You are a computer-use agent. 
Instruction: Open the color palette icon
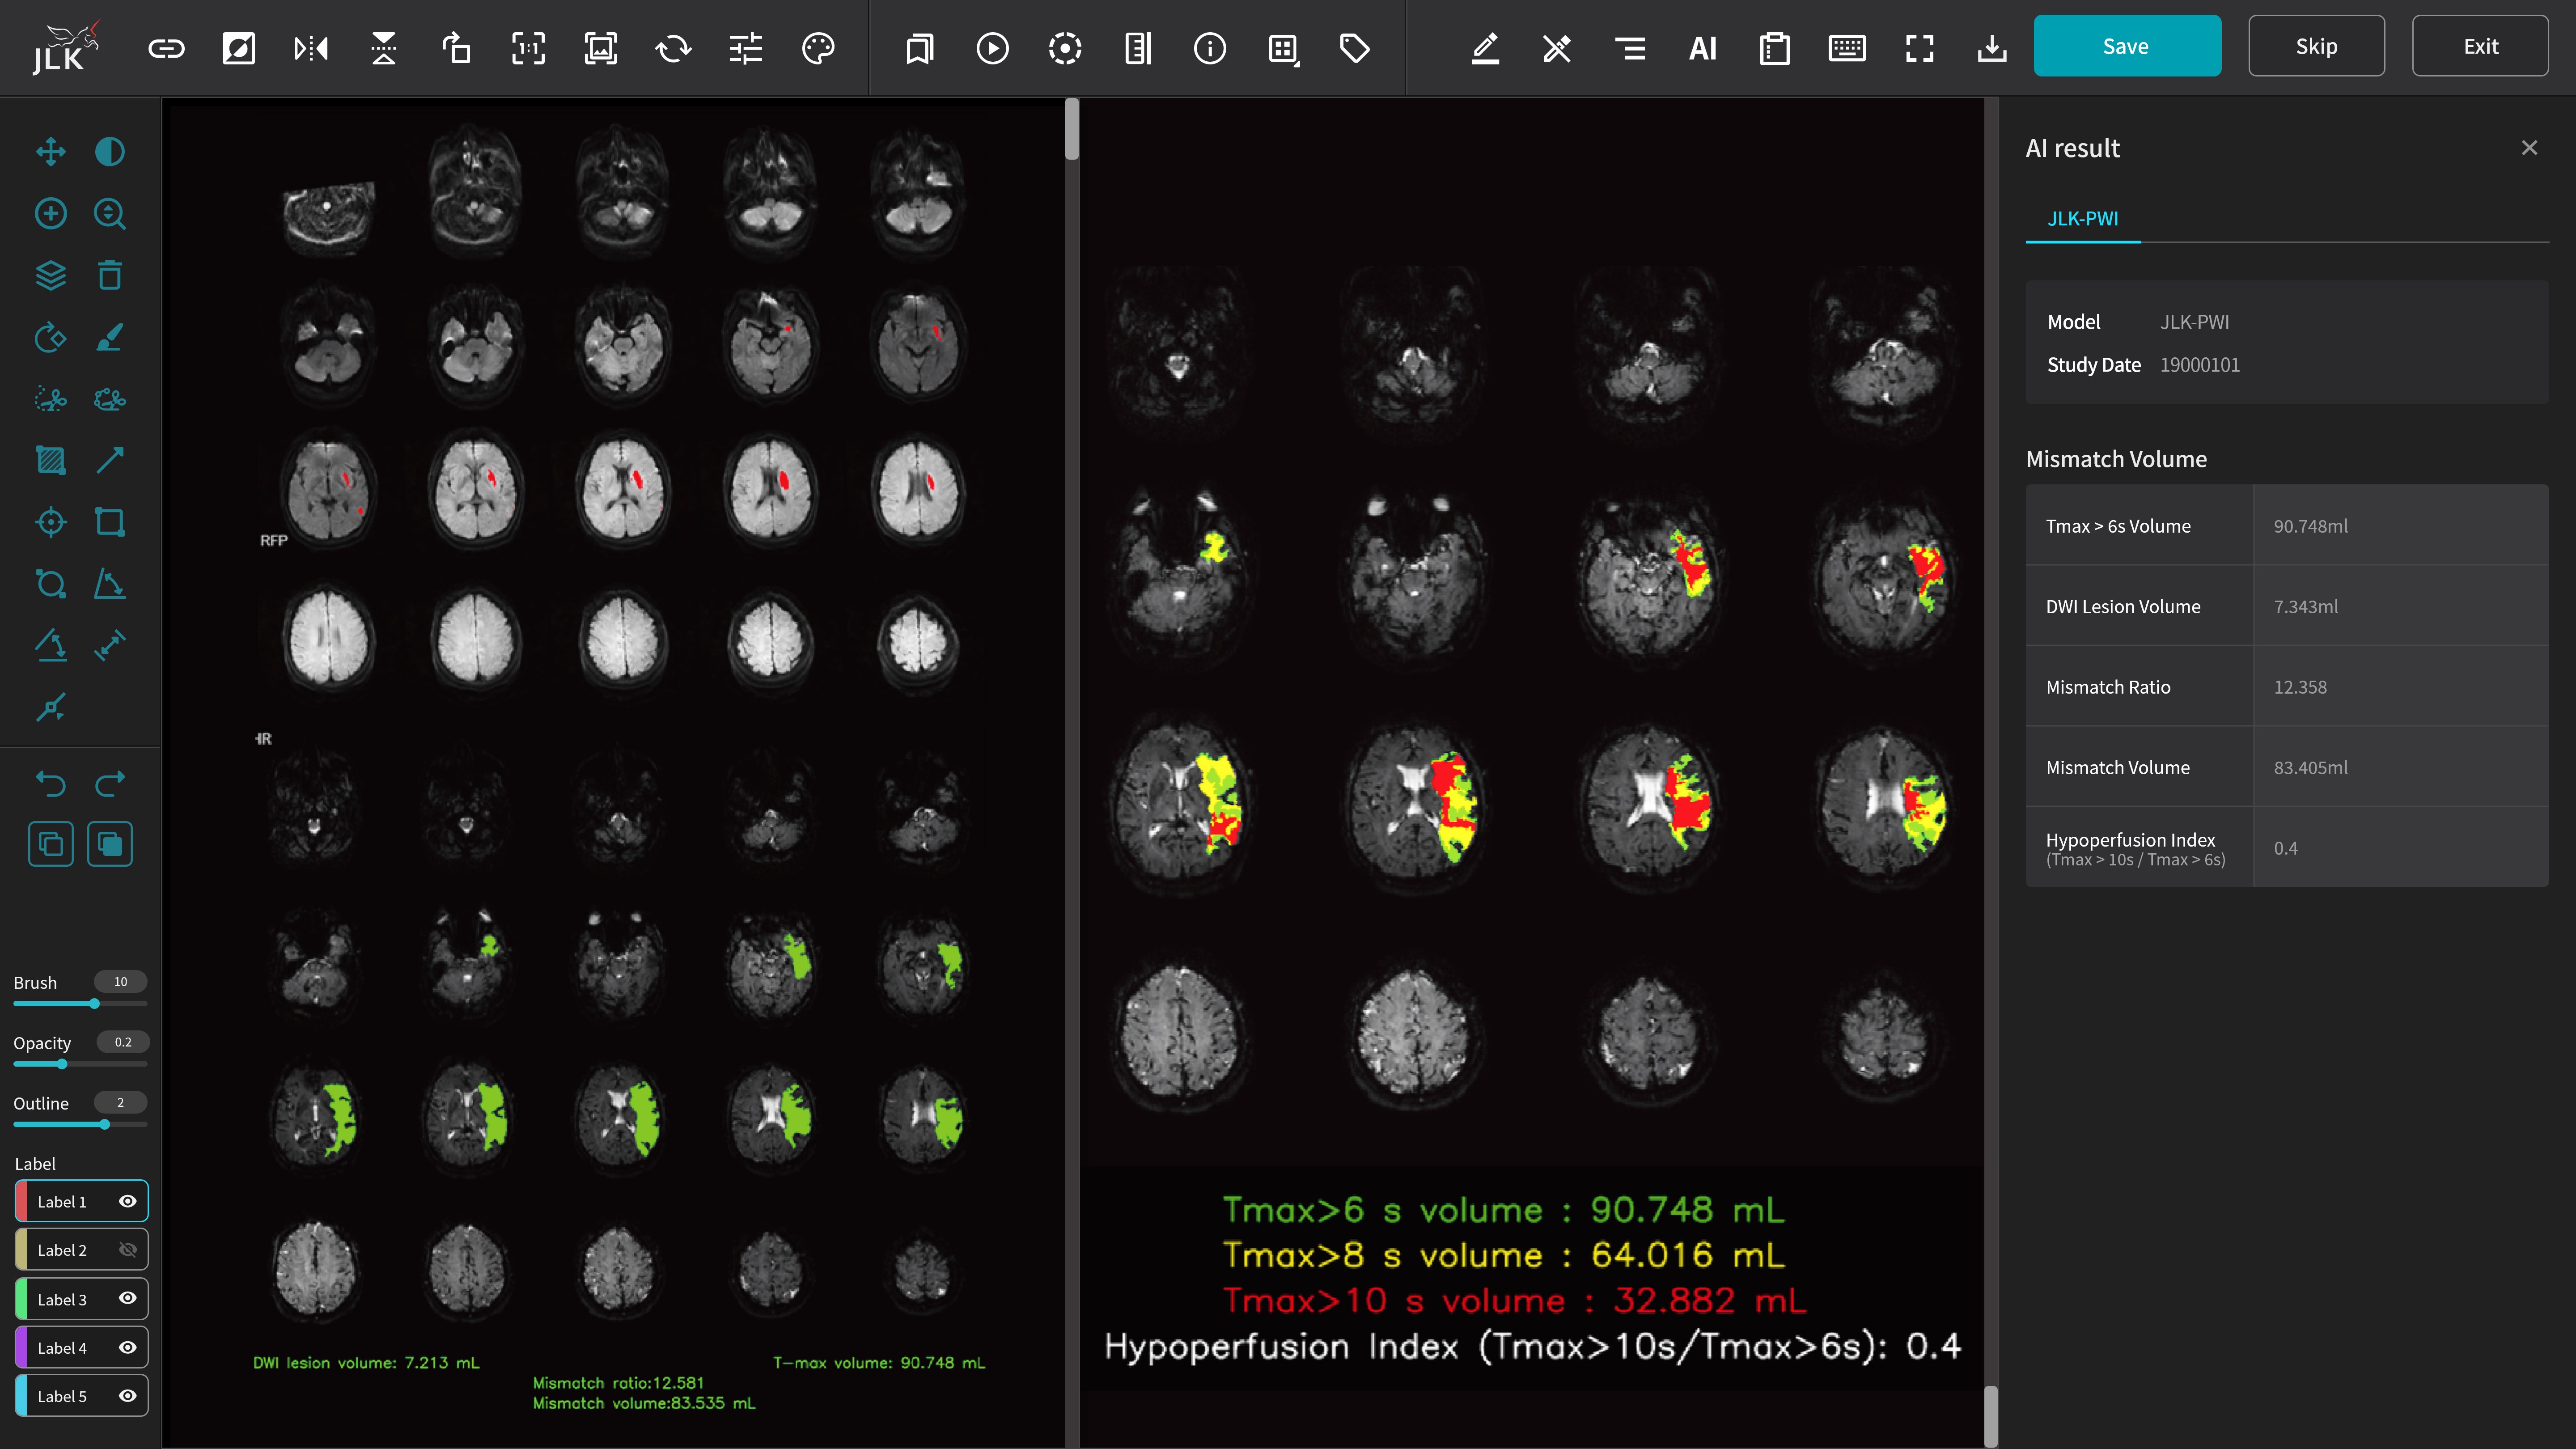click(x=818, y=48)
